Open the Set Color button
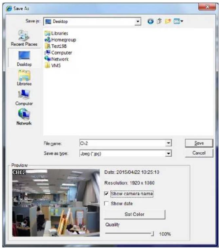Image resolution: width=219 pixels, height=248 pixels. [x=134, y=214]
